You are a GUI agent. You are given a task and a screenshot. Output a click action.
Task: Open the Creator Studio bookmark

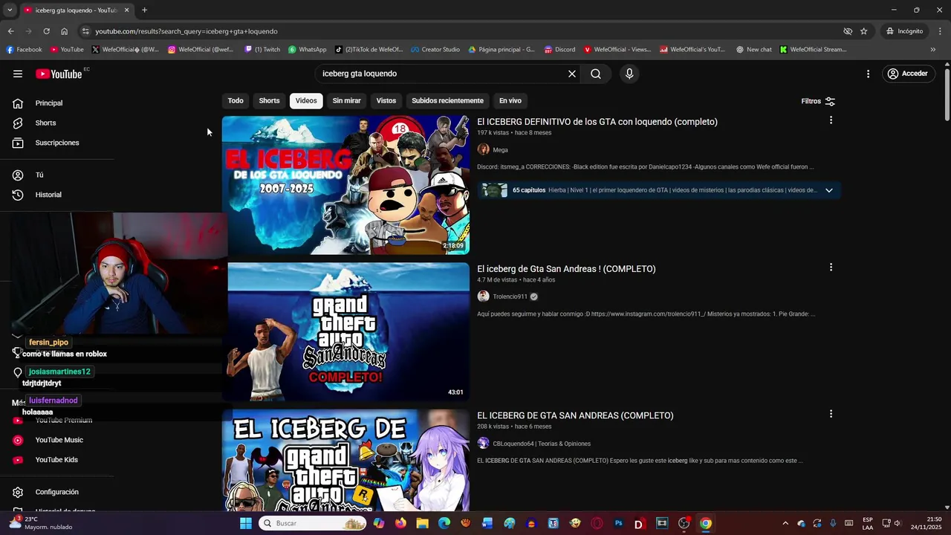(435, 50)
